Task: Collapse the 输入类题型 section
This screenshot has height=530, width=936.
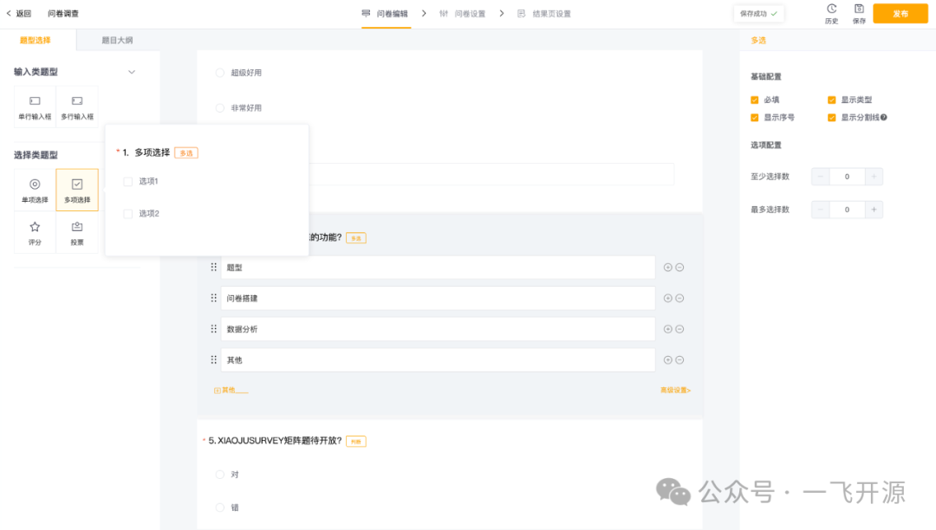Action: (132, 72)
